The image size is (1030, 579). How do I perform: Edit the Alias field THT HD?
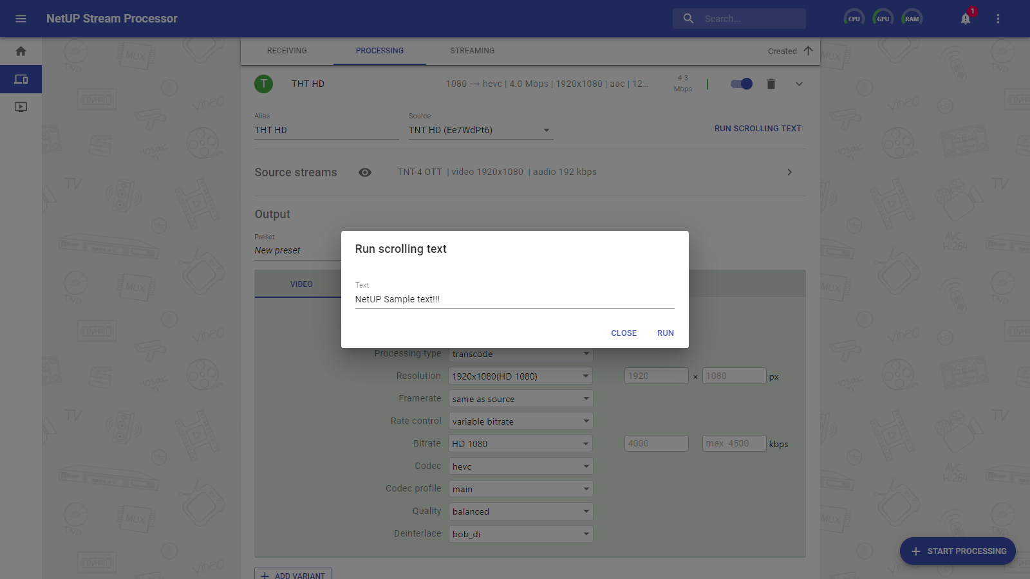[326, 130]
